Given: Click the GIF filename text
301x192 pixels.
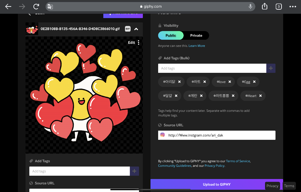Looking at the screenshot, I should 80,29.
